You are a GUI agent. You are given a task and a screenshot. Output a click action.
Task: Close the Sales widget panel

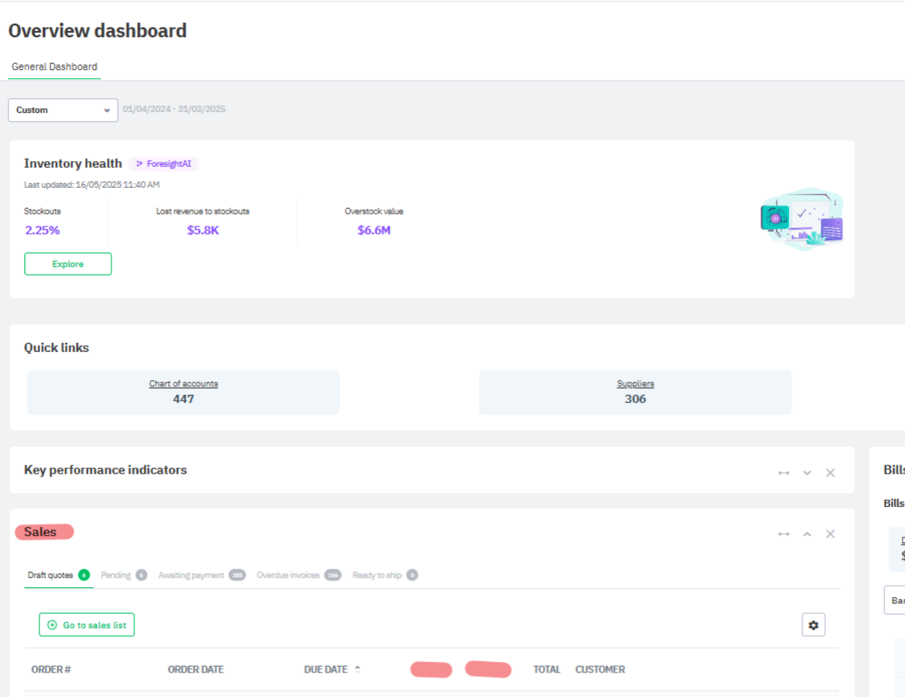830,534
